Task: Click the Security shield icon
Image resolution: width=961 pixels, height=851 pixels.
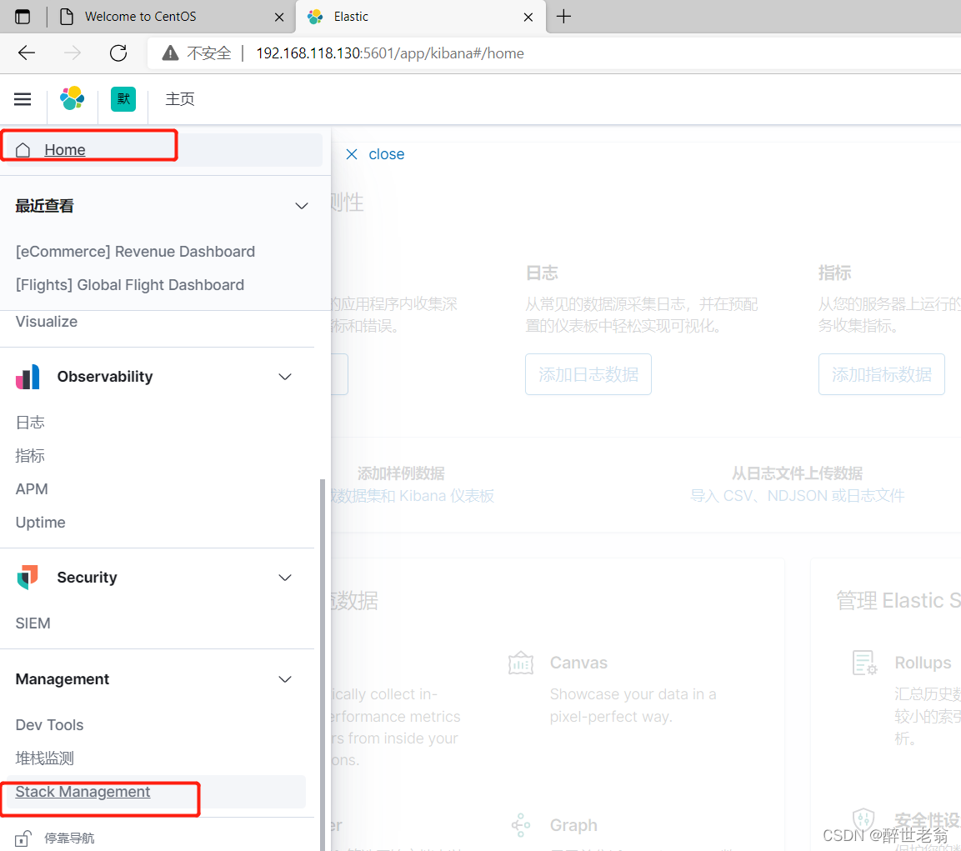Action: coord(28,577)
